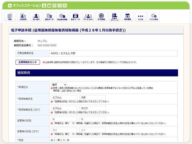This screenshot has width=192, height=144.
Task: Click the 変更後の氏名 姓 field
Action: point(64,119)
